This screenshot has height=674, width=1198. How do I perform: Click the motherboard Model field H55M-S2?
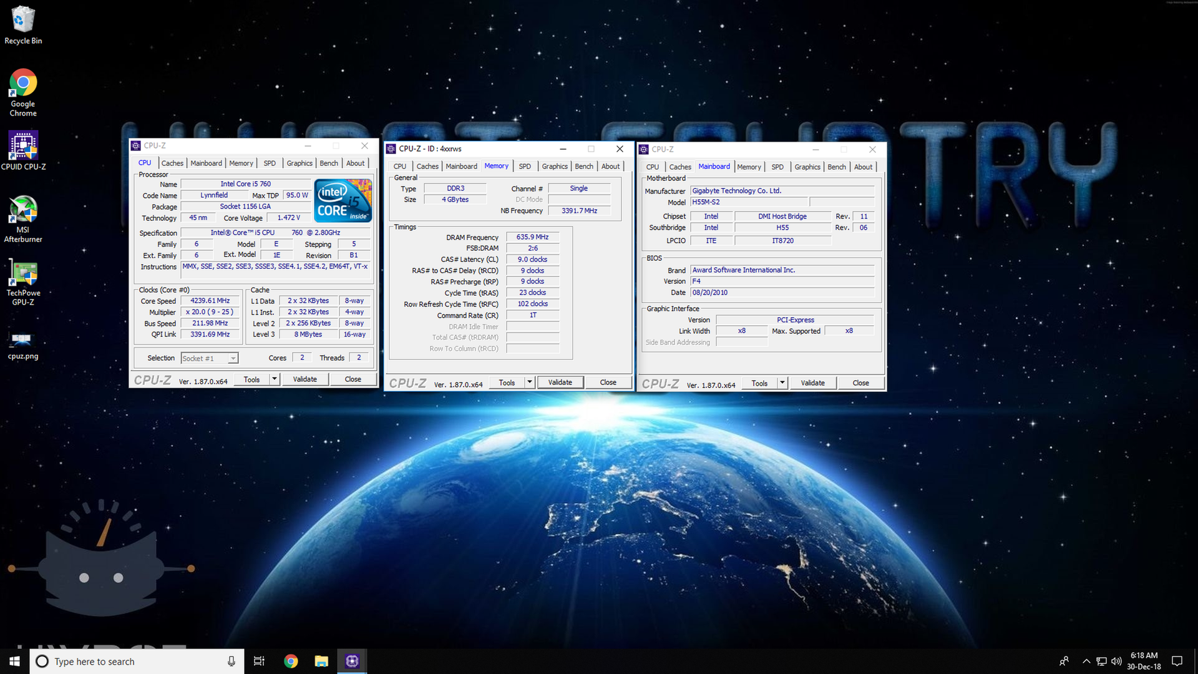749,202
